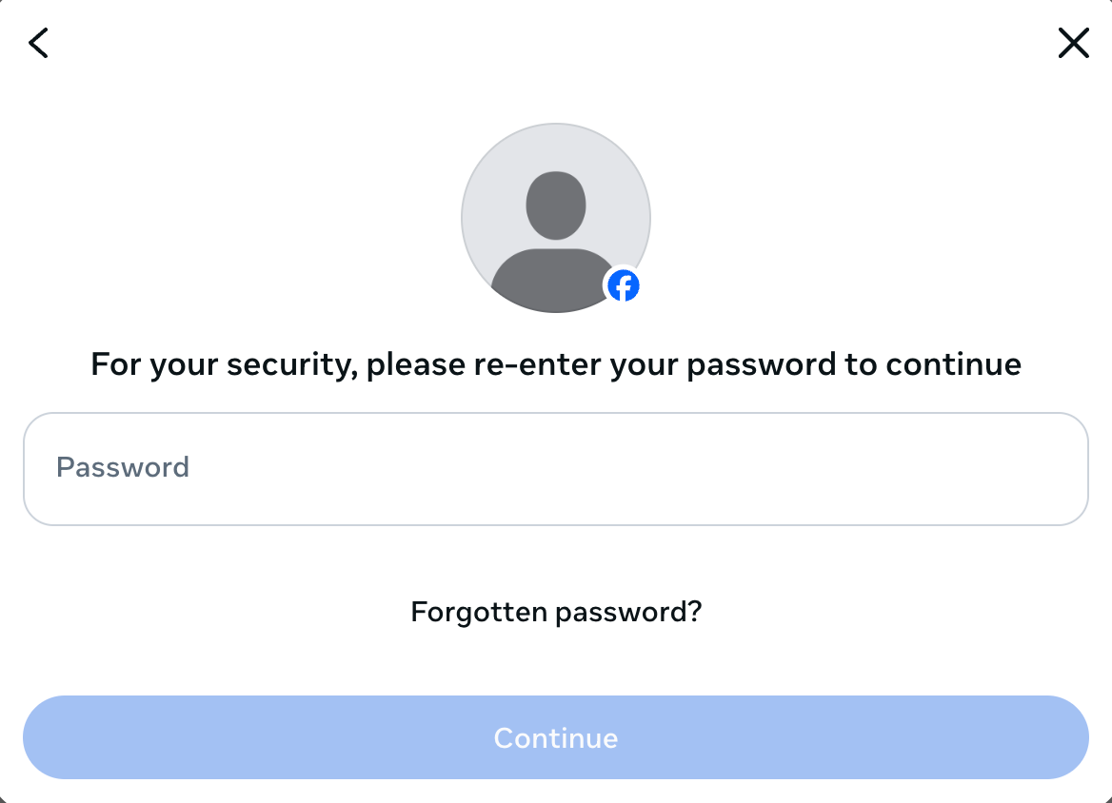Click the Facebook logo badge on avatar
1112x803 pixels.
[625, 284]
